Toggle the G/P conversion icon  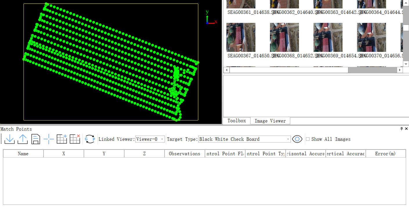click(x=90, y=139)
